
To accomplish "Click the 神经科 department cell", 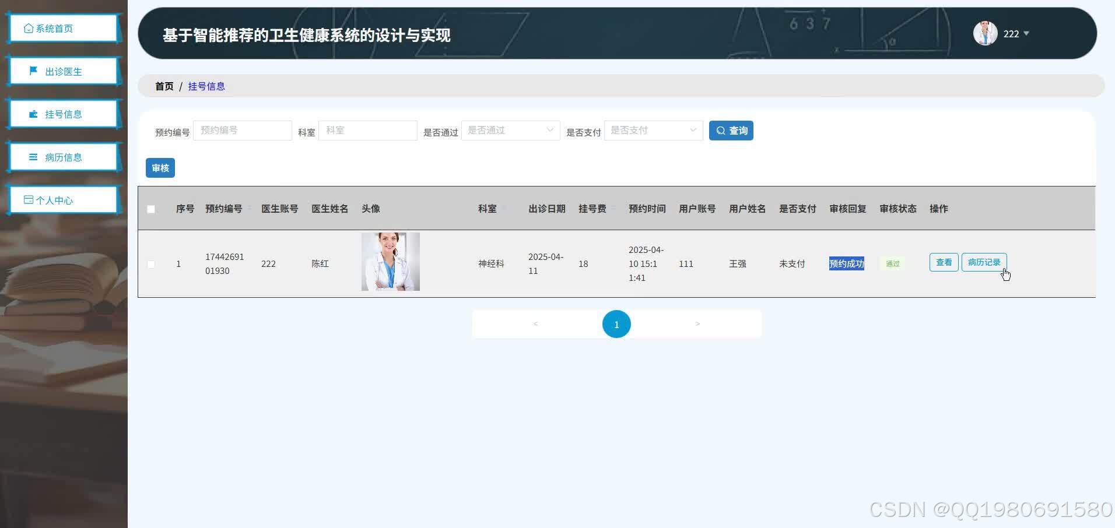I will [x=491, y=263].
